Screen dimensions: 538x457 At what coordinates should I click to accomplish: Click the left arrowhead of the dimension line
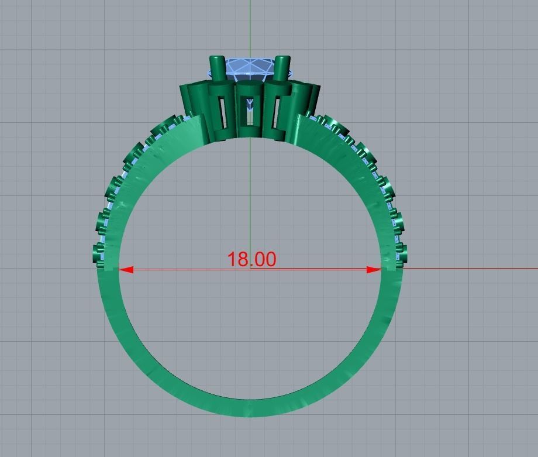coord(126,270)
